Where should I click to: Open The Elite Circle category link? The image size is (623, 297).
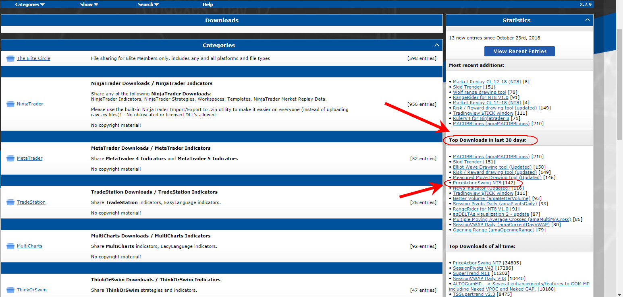(x=33, y=58)
